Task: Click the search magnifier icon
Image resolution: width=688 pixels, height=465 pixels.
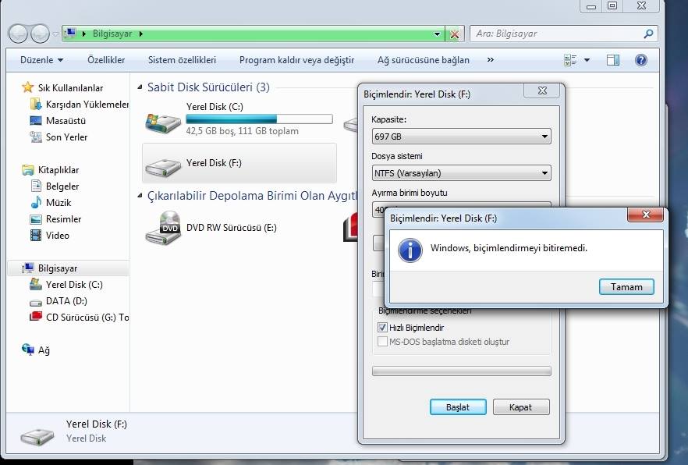Action: [x=648, y=34]
